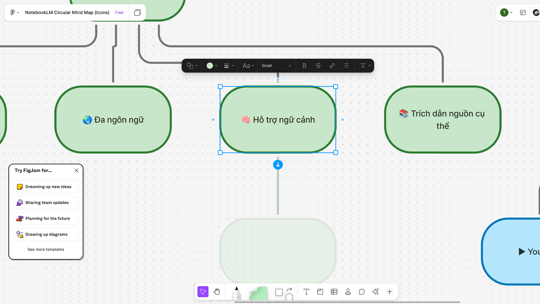Select the green sticky note tool
The image size is (540, 304).
(259, 293)
